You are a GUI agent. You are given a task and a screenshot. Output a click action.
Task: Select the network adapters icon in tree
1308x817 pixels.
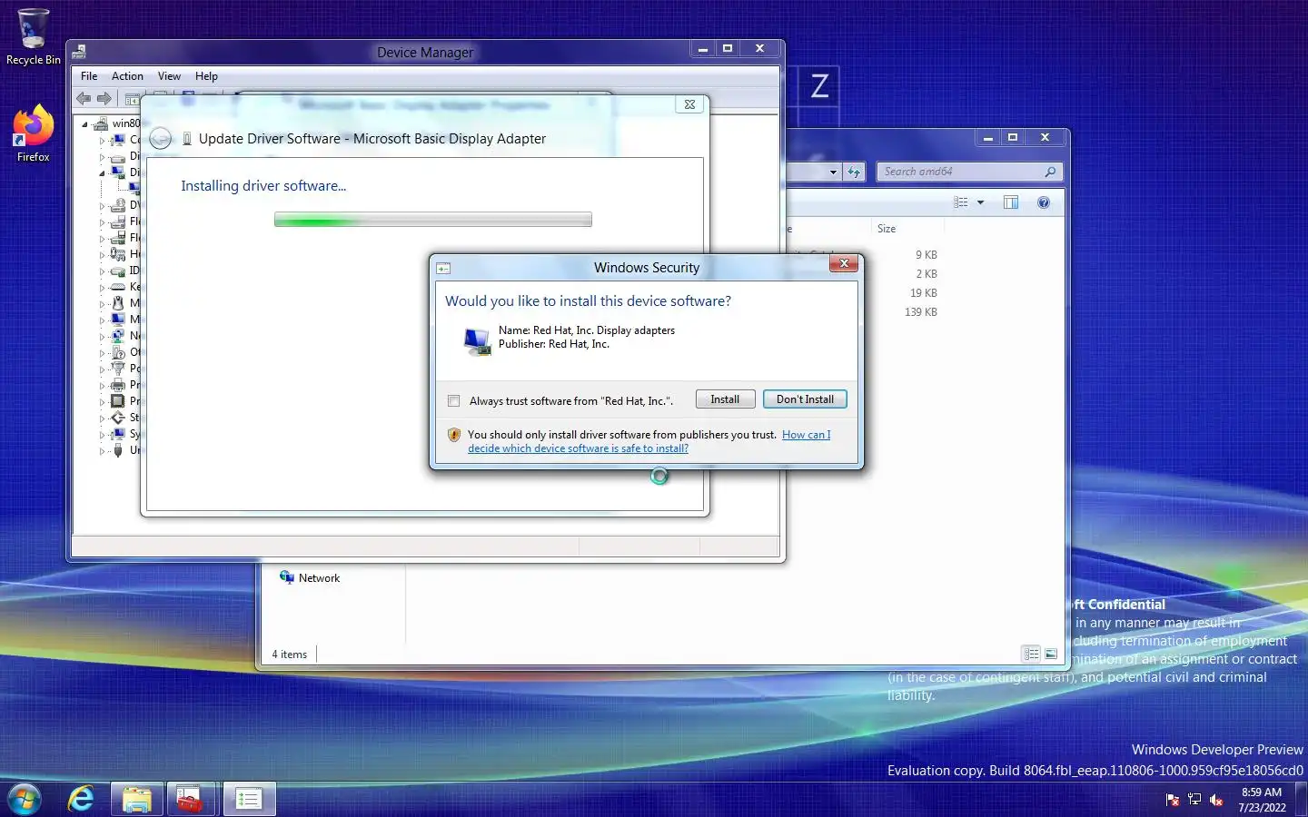coord(118,336)
